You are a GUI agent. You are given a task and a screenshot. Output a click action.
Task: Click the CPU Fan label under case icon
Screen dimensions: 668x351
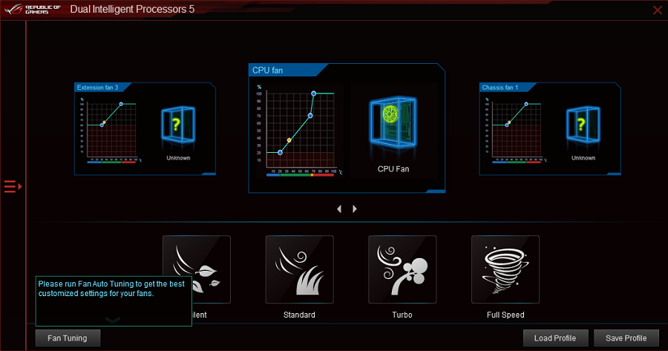[393, 169]
